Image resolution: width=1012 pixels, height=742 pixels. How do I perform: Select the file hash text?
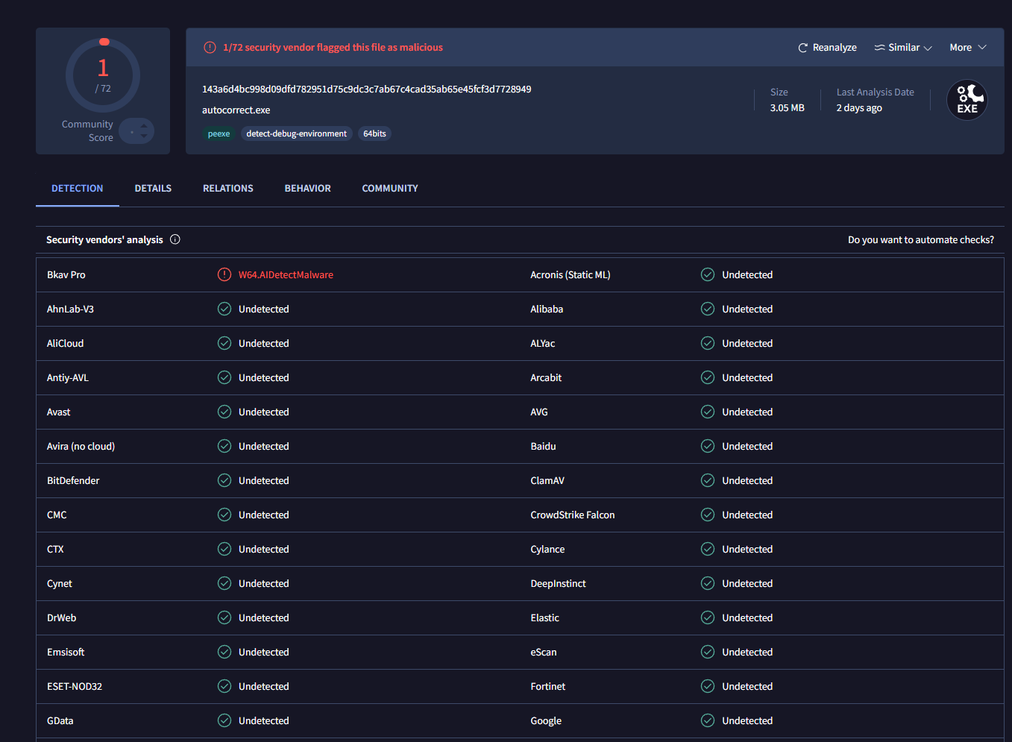click(367, 89)
